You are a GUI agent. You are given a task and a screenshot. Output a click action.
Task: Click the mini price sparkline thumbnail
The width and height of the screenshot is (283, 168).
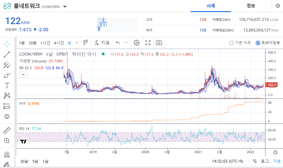[117, 25]
